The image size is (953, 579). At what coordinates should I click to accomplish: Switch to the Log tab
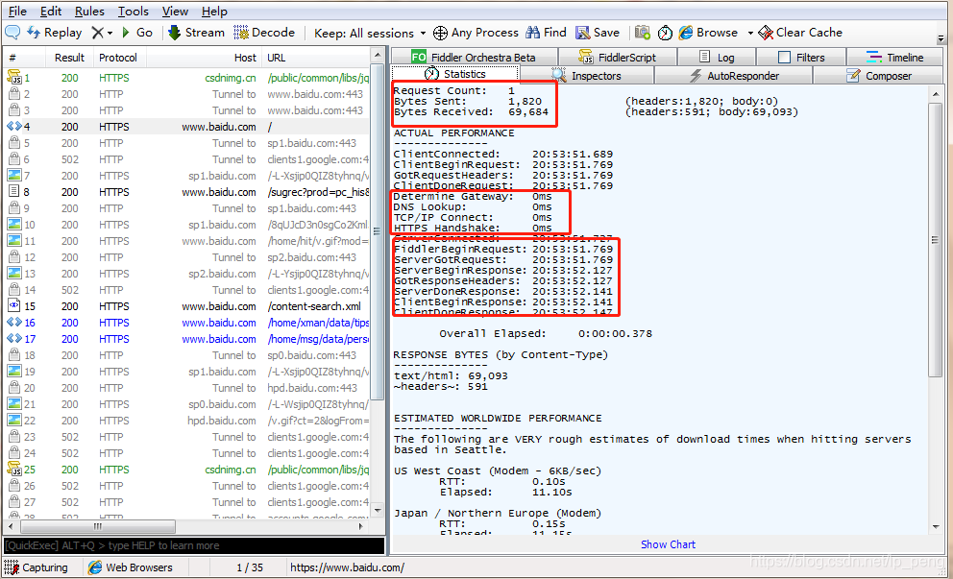point(717,57)
